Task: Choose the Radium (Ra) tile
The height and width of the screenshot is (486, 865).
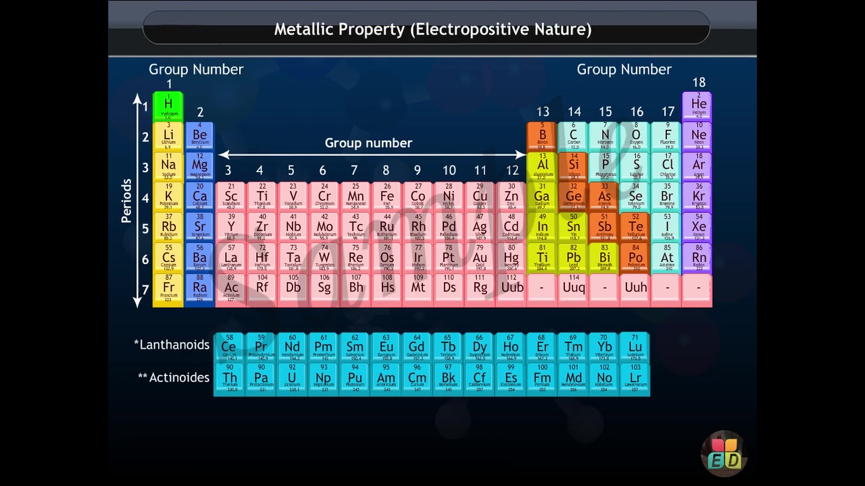Action: pyautogui.click(x=200, y=289)
